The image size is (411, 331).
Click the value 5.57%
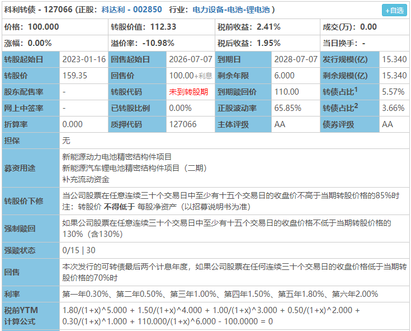pyautogui.click(x=393, y=92)
